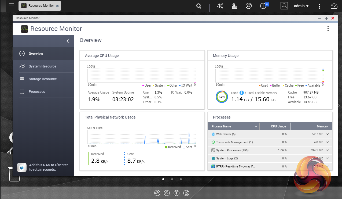Collapse the sidebar with the chevron
Screen dimensions: 342x200
(x=68, y=41)
